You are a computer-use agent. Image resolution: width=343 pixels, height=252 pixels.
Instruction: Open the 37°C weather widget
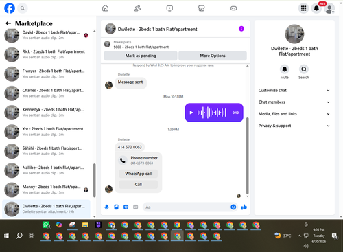pos(283,236)
